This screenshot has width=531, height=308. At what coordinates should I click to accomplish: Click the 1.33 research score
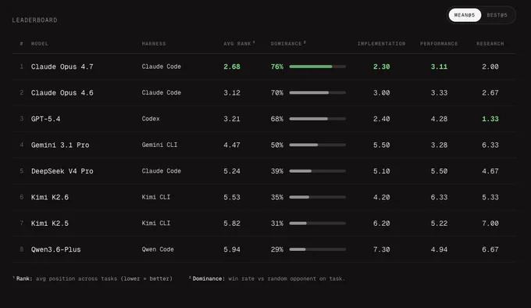(x=490, y=119)
